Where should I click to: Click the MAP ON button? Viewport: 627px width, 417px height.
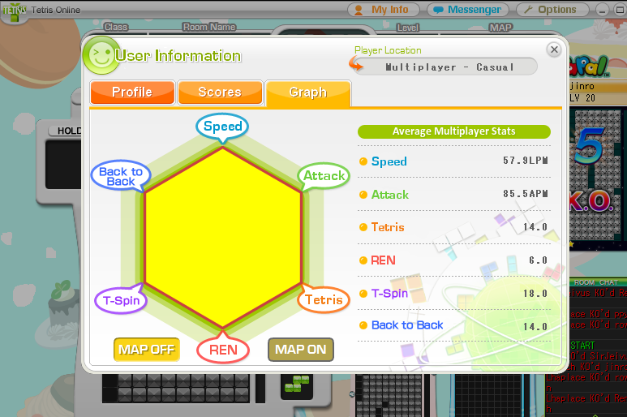301,350
